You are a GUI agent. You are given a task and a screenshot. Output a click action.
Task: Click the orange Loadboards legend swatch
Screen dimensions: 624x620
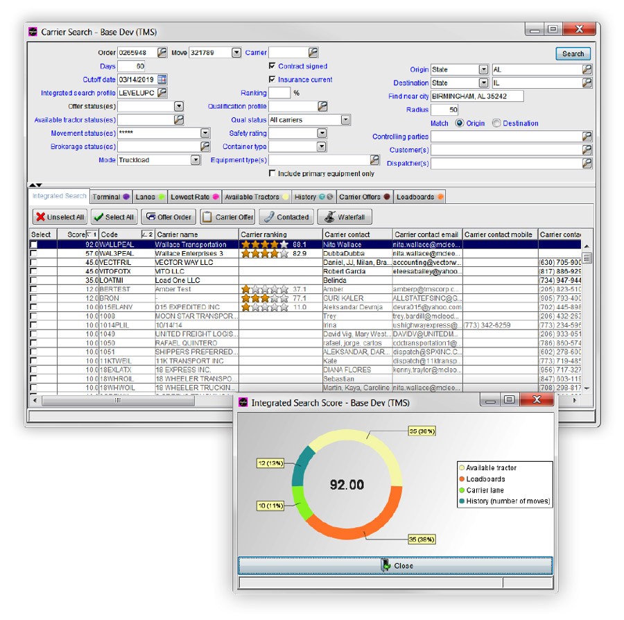coord(462,479)
